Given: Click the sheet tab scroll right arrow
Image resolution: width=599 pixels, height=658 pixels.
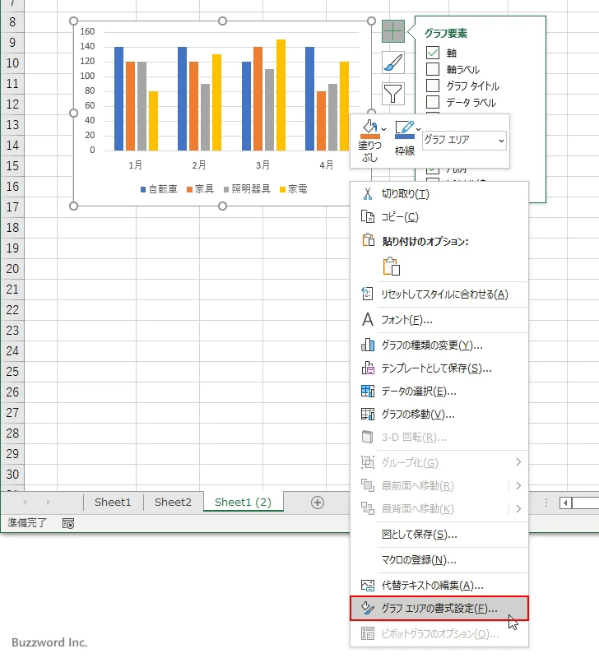Looking at the screenshot, I should point(49,502).
